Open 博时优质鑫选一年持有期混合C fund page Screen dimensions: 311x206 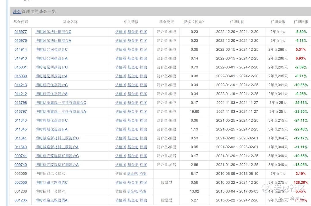click(61, 103)
